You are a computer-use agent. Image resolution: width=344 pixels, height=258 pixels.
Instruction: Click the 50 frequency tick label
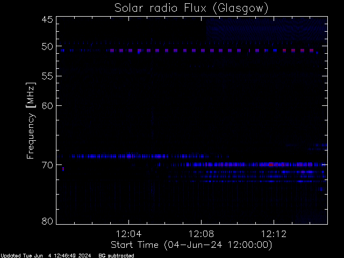(47, 47)
